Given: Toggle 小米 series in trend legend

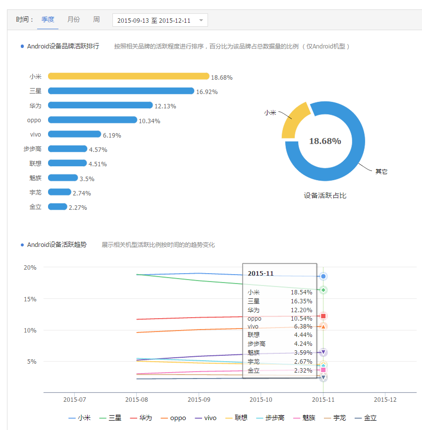Looking at the screenshot, I should coord(80,418).
